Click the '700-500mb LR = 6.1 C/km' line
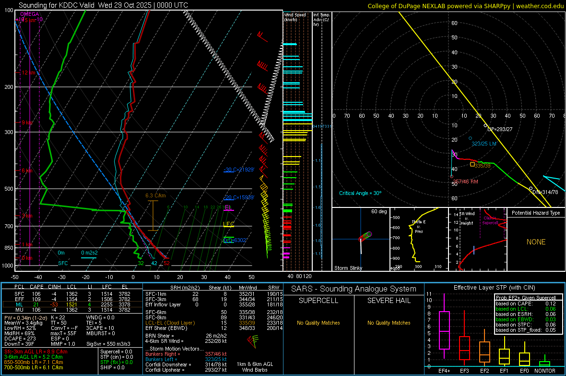The height and width of the screenshot is (376, 566). pos(34,367)
